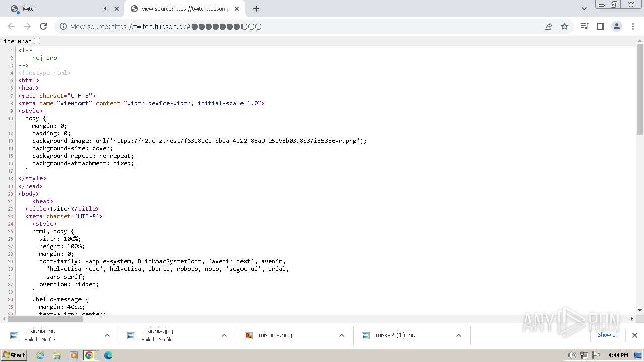
Task: Click the "hej aro" comment text
Action: coord(45,58)
